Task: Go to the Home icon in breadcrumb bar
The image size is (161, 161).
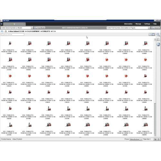Action: click(6, 31)
